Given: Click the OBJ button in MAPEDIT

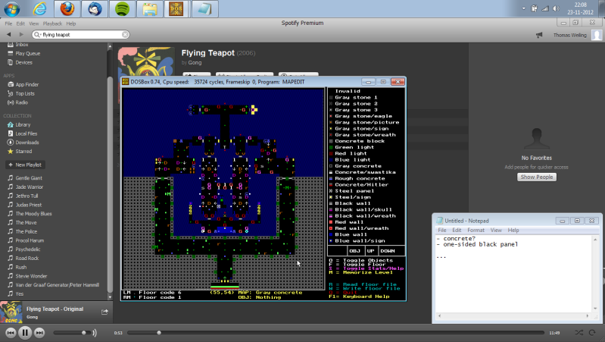Looking at the screenshot, I should click(354, 251).
